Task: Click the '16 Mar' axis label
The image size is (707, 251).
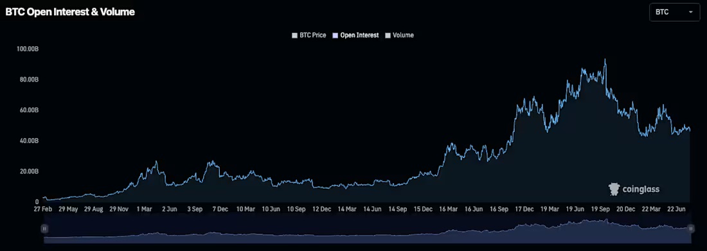Action: point(449,209)
